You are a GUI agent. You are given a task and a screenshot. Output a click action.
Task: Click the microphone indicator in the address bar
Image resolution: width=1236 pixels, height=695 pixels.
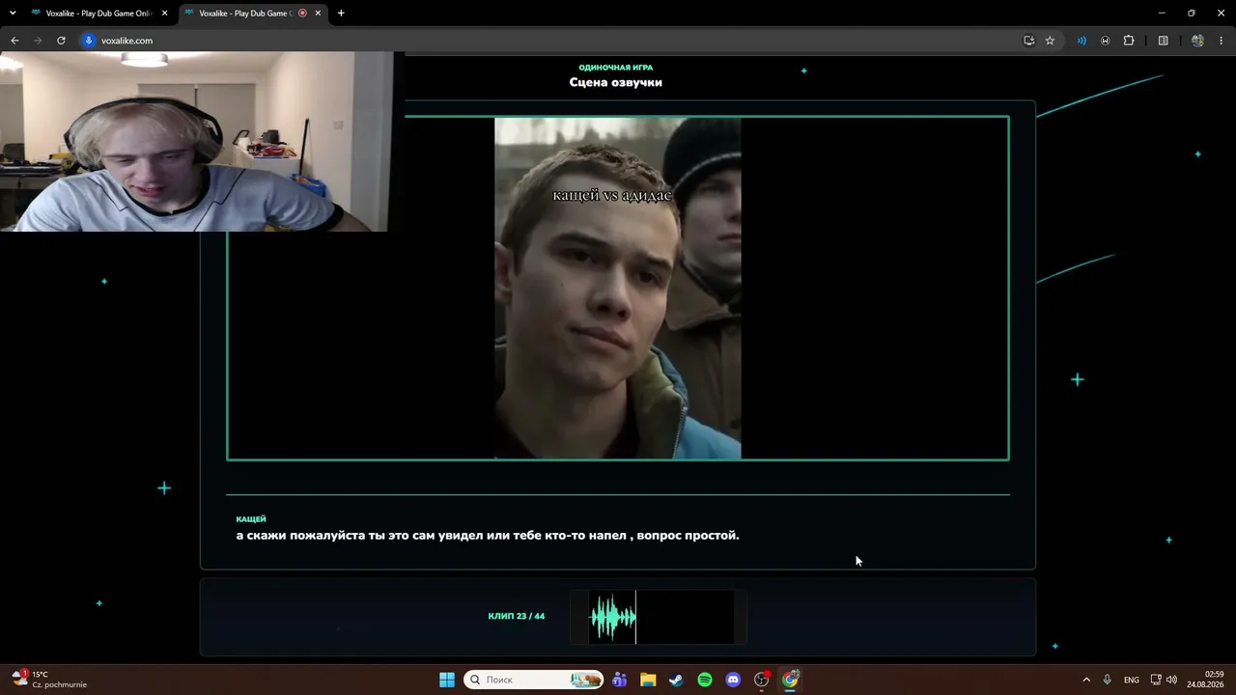(90, 41)
